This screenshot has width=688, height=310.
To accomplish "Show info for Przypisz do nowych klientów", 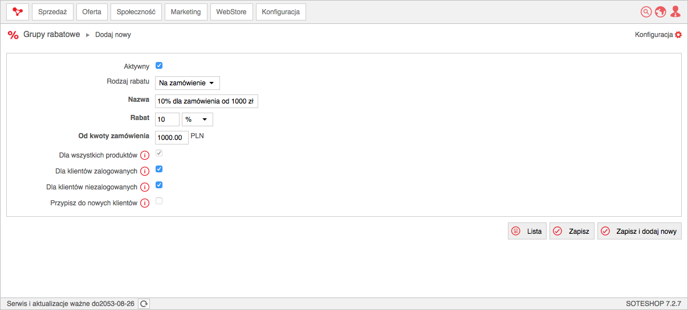I will pos(145,203).
